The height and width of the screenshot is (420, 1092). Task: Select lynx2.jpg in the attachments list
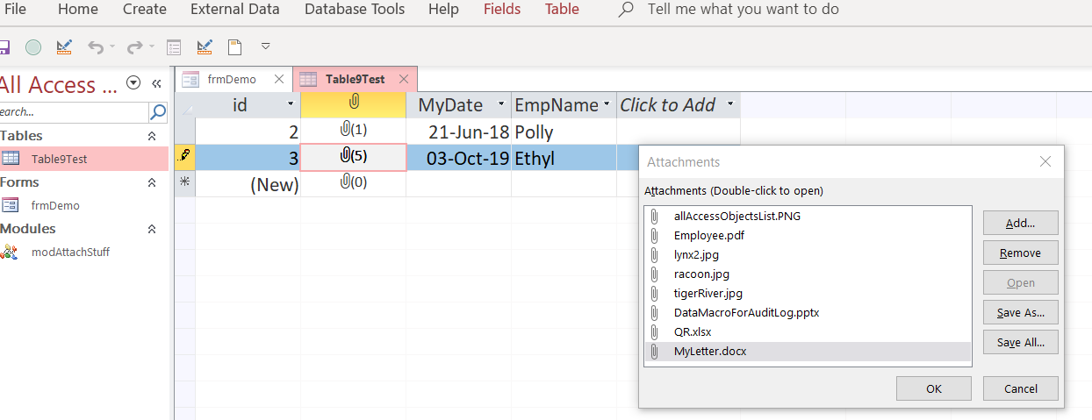(808, 254)
